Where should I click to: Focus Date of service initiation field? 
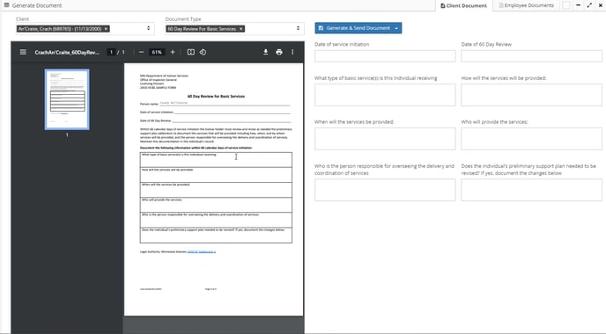click(x=385, y=56)
